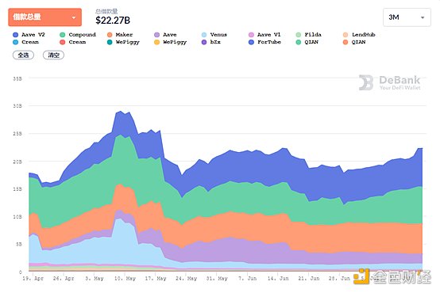440x293 pixels.
Task: Click the 10. May peak on chart
Action: tap(121, 112)
